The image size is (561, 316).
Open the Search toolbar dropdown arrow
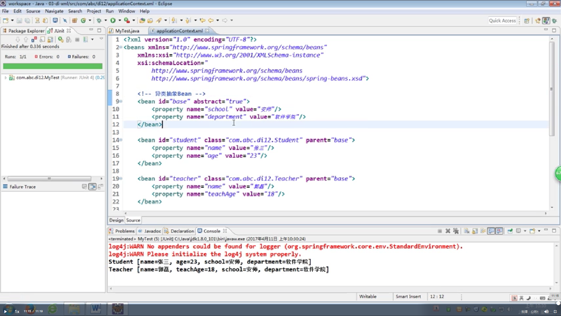click(166, 20)
